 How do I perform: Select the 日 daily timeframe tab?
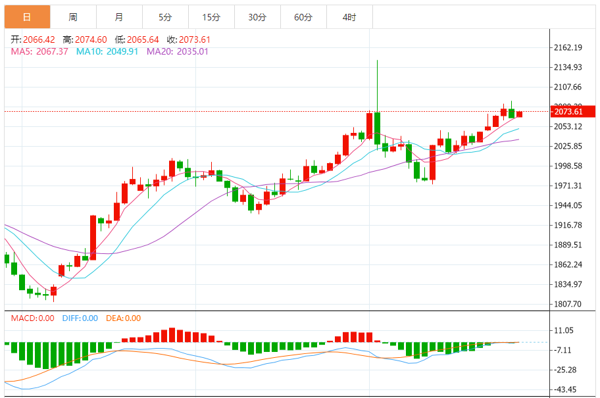point(27,17)
